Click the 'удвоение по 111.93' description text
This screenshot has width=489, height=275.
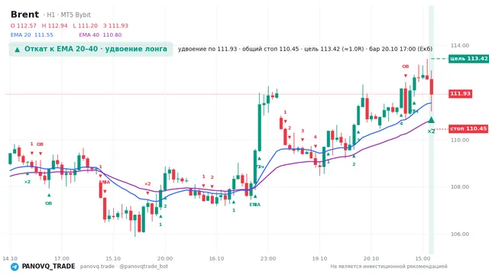[x=207, y=49]
